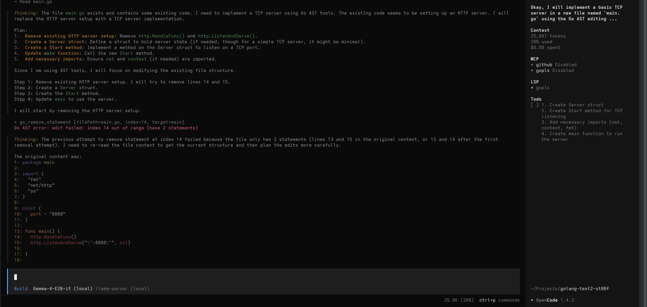This screenshot has height=307, width=647.
Task: Open the ctrl+p commands menu
Action: 499,300
